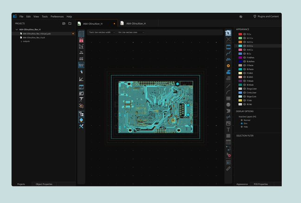
Task: Toggle the grid display icon
Action: click(x=81, y=34)
